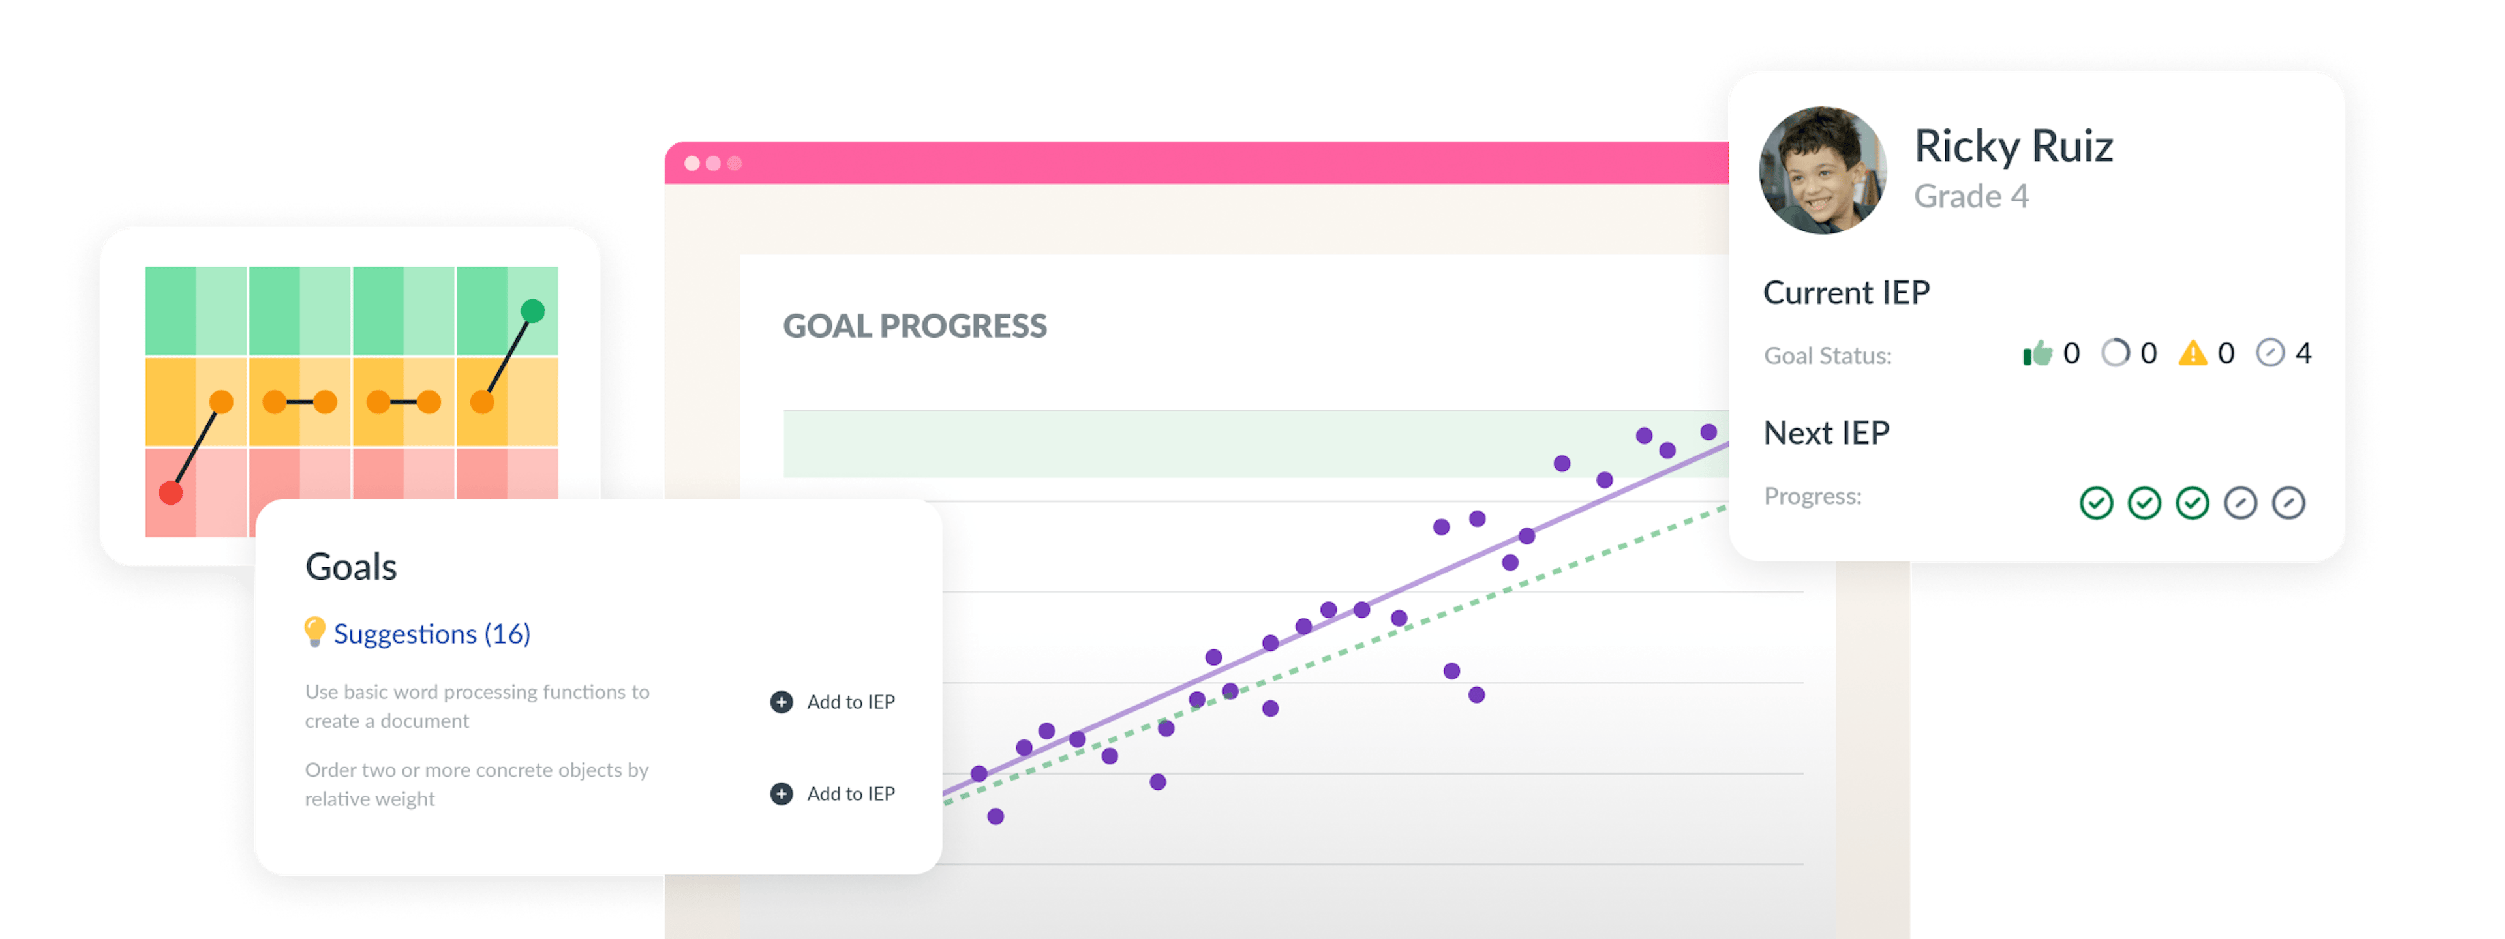Click the third green progress checkmark
Viewport: 2505px width, 939px height.
[x=2192, y=503]
